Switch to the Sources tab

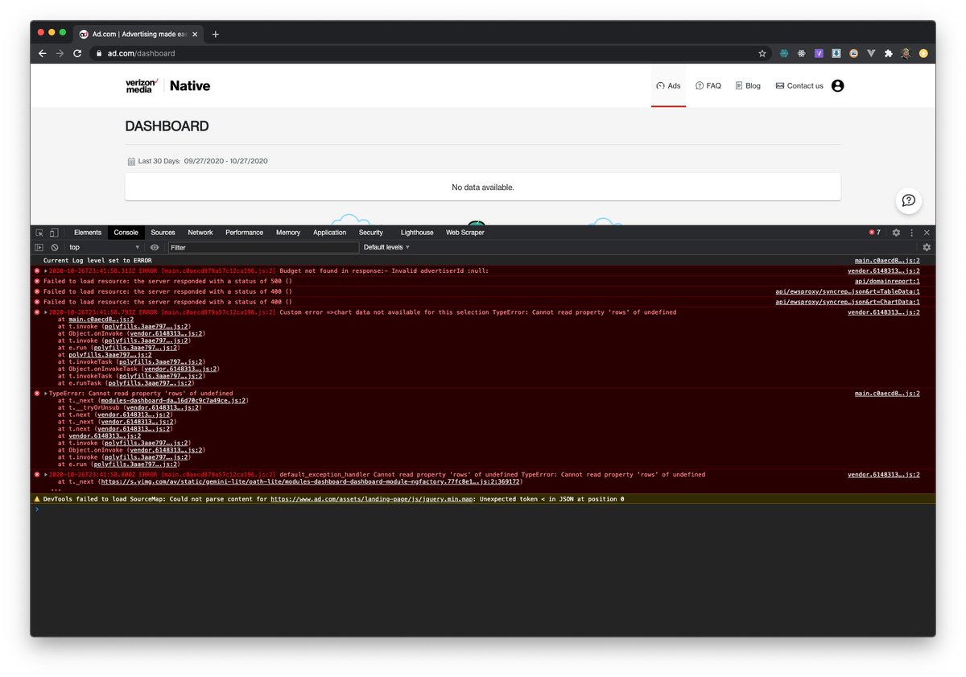(163, 233)
